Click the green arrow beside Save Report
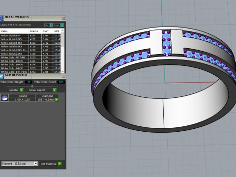This screenshot has height=177, width=236. [x=55, y=90]
